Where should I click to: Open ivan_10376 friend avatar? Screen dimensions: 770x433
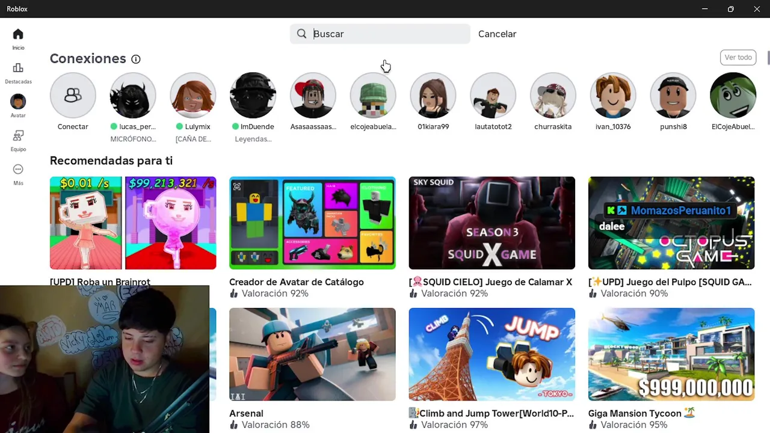pos(613,95)
